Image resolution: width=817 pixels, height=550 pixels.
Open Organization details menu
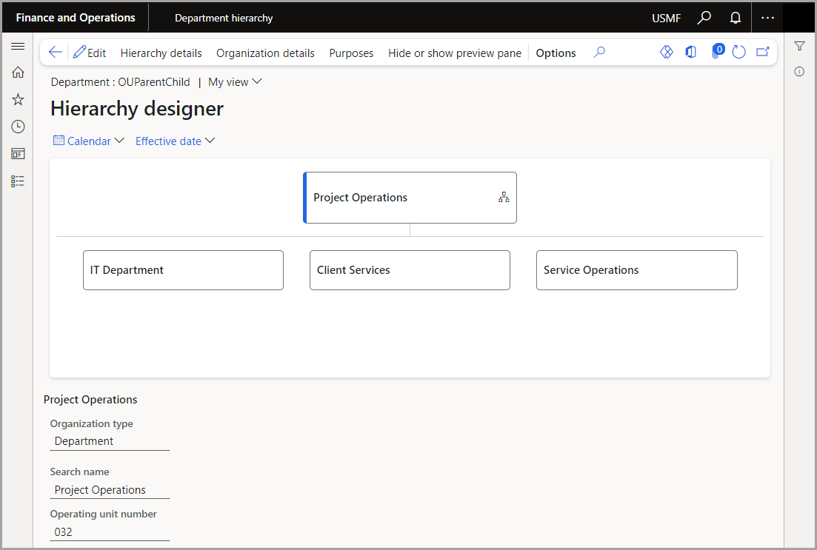(265, 53)
